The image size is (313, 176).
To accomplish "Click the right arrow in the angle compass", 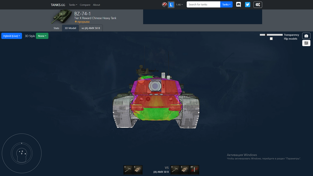I will click(x=25, y=154).
